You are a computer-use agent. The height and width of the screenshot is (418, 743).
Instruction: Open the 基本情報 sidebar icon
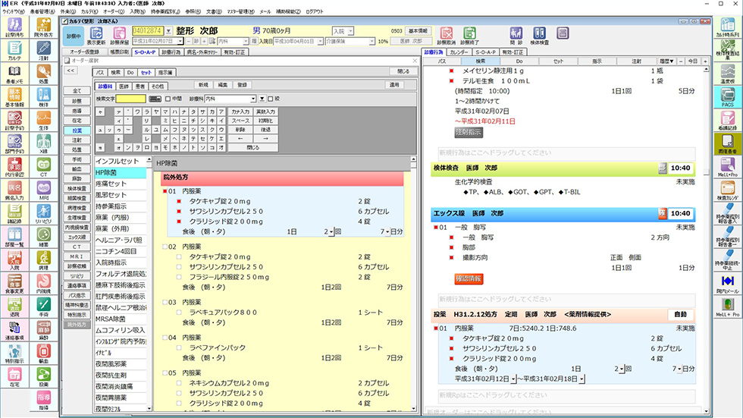click(x=14, y=97)
